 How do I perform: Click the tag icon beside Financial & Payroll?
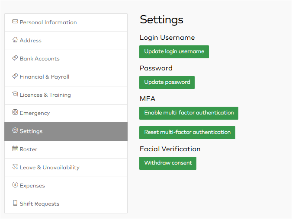pos(15,76)
